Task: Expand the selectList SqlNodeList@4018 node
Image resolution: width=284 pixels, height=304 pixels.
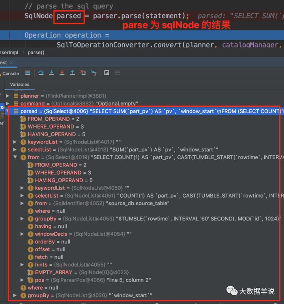Action: (15, 149)
